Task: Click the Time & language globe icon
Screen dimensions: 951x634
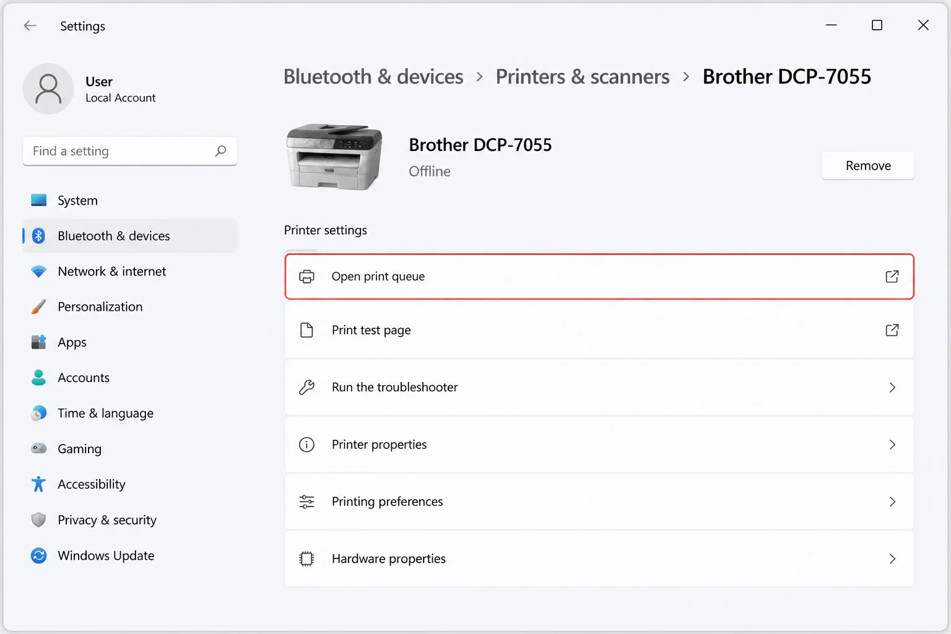Action: click(38, 413)
